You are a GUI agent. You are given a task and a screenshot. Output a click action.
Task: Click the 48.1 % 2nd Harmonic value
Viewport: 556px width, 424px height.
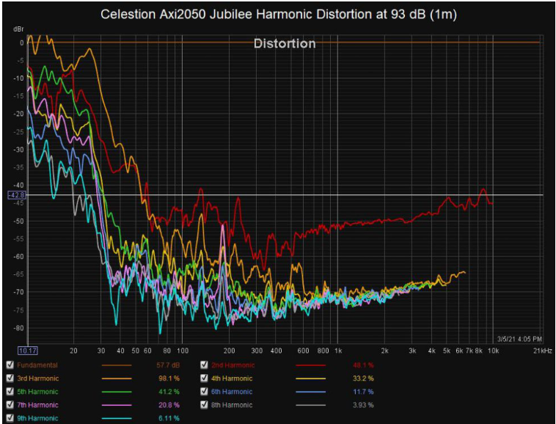click(364, 365)
